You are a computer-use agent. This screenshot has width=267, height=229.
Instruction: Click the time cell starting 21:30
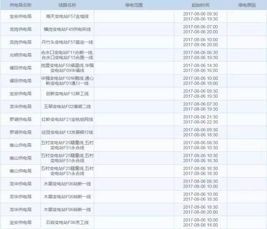click(200, 120)
